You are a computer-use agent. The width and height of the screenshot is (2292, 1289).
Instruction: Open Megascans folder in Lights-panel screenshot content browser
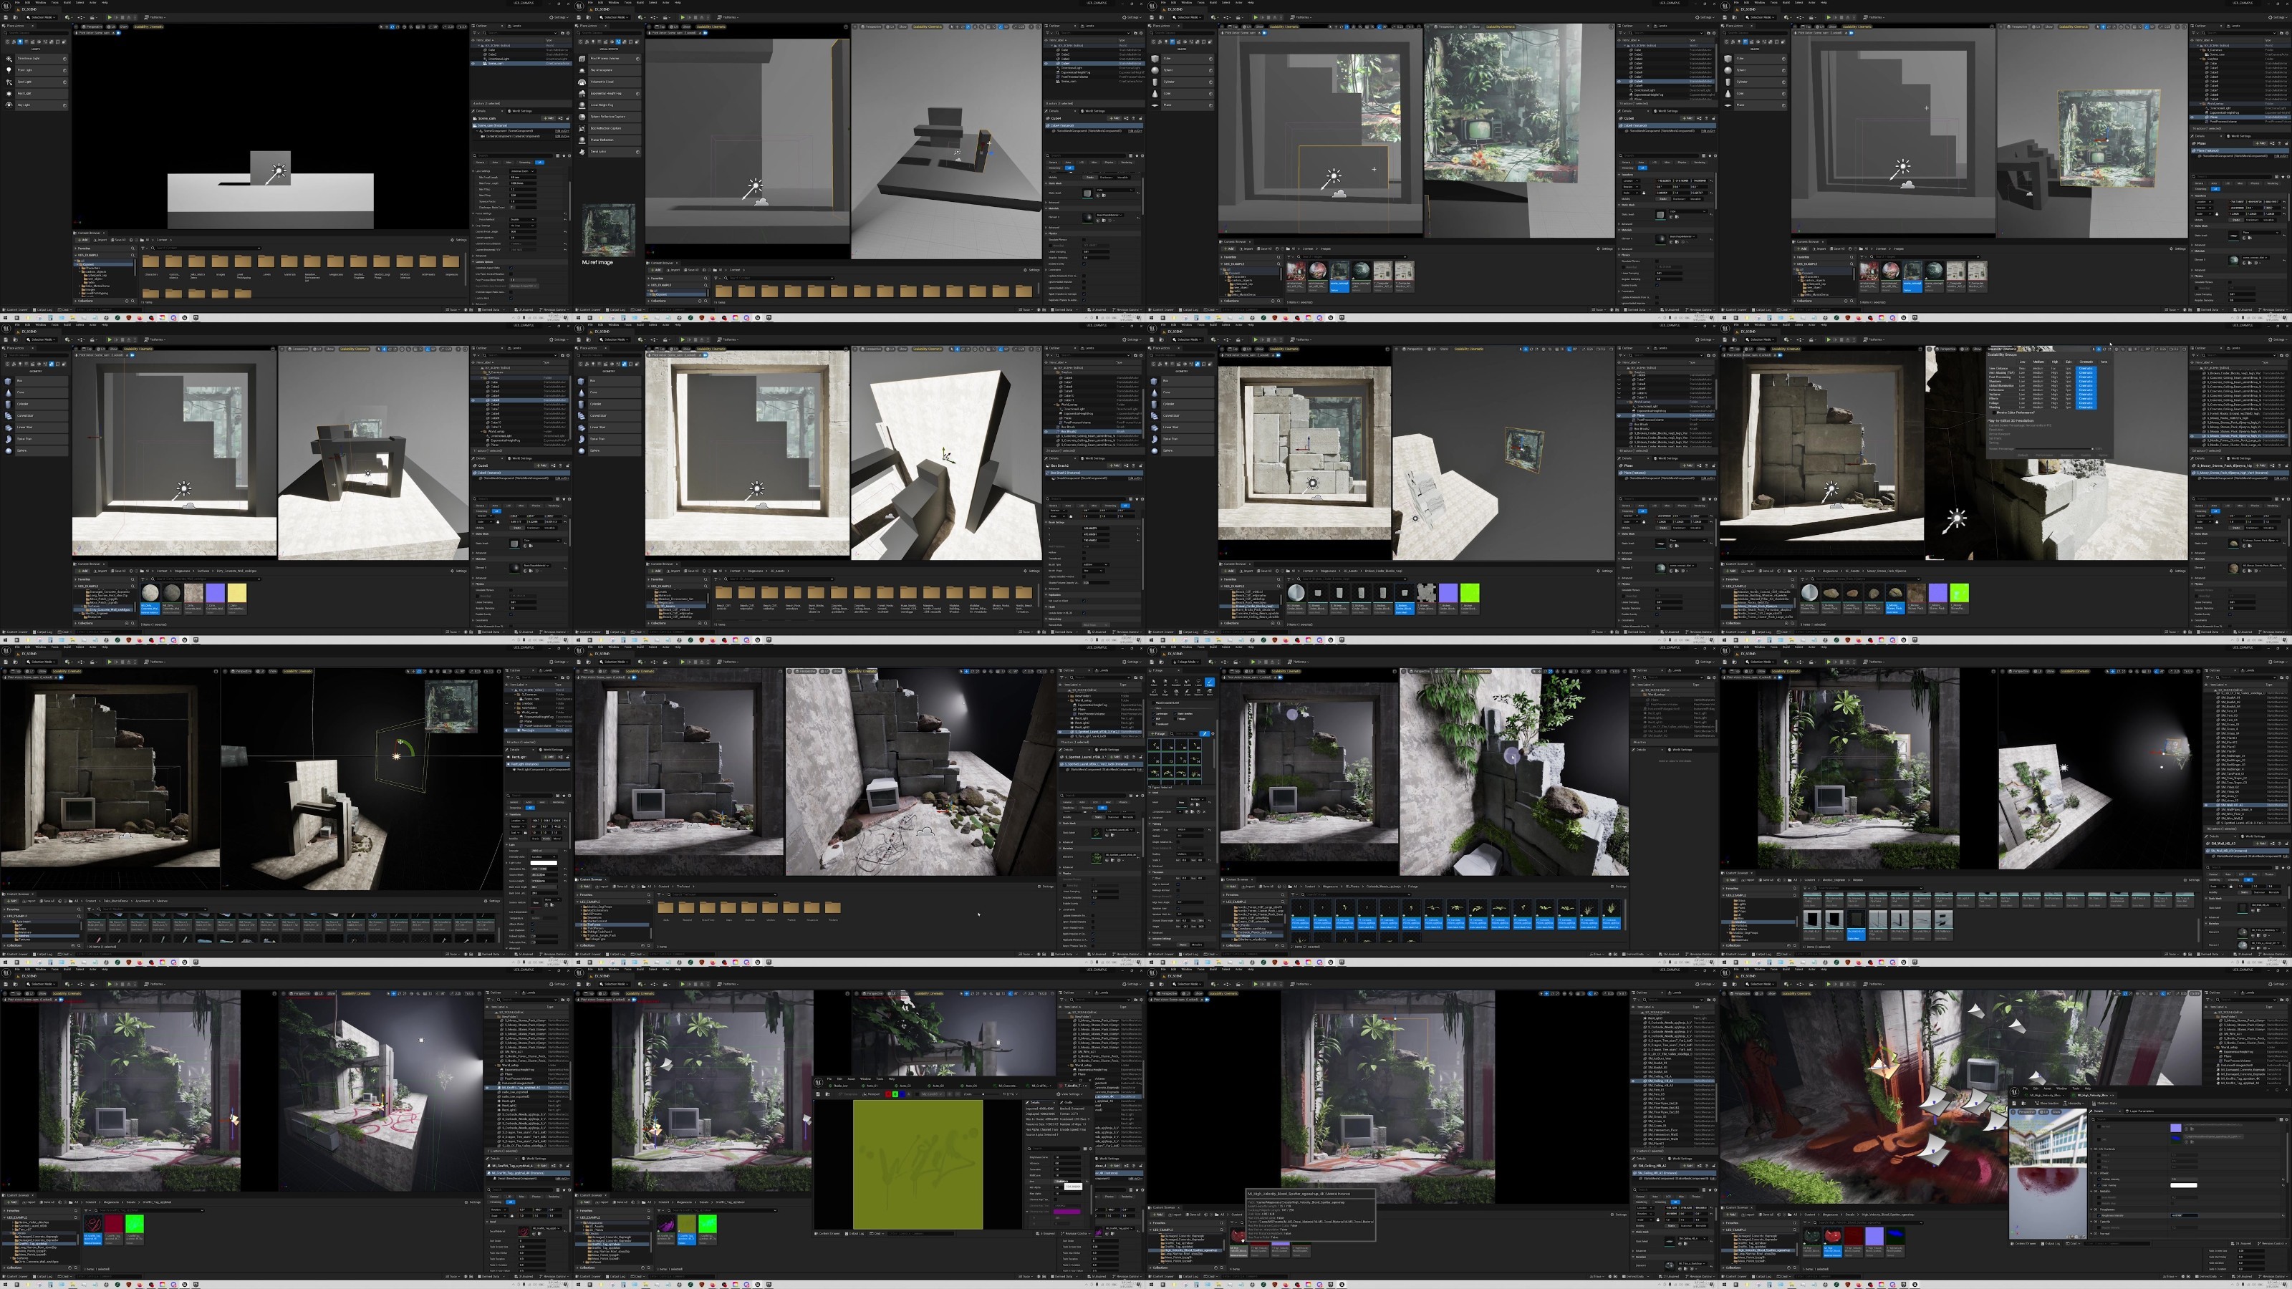[x=335, y=261]
